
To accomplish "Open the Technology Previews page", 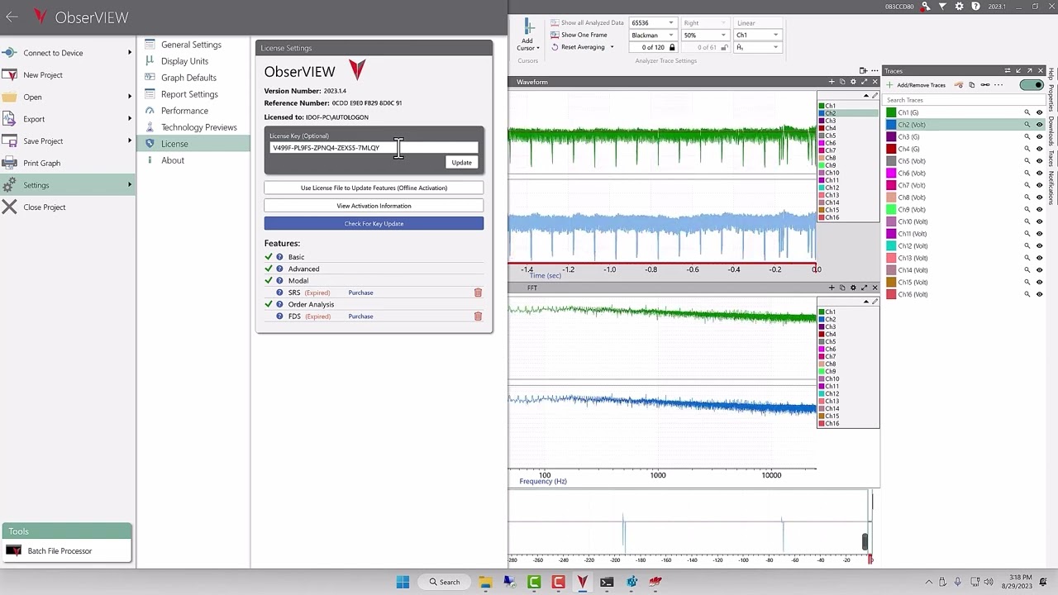I will [193, 127].
